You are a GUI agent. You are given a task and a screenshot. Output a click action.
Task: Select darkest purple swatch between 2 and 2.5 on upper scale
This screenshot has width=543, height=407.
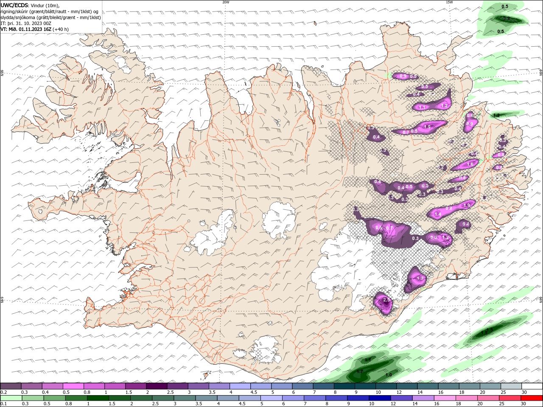coord(157,386)
